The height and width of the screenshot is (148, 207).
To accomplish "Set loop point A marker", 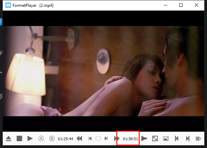I will point(41,138).
